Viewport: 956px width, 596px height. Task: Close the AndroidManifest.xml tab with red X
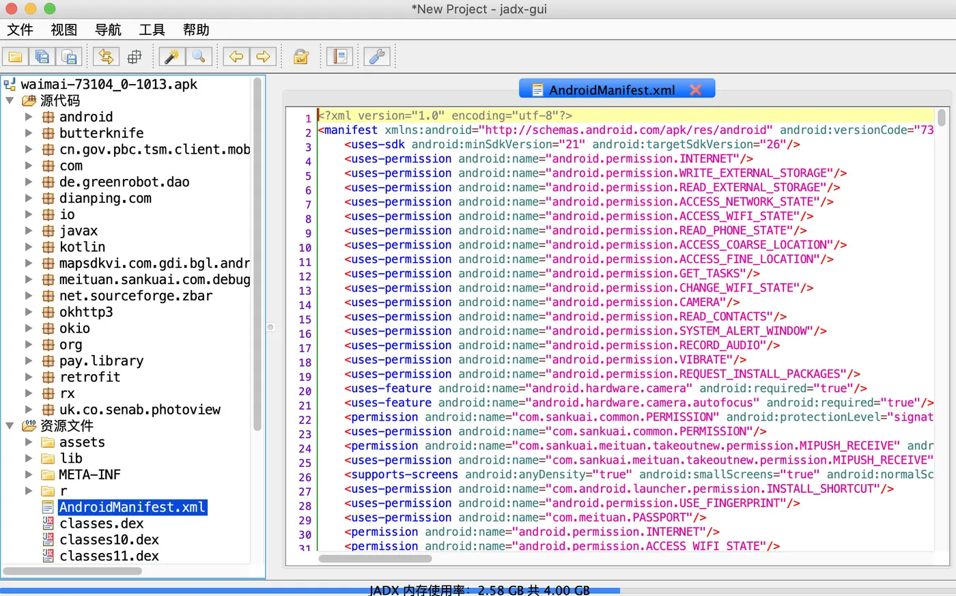(x=696, y=89)
